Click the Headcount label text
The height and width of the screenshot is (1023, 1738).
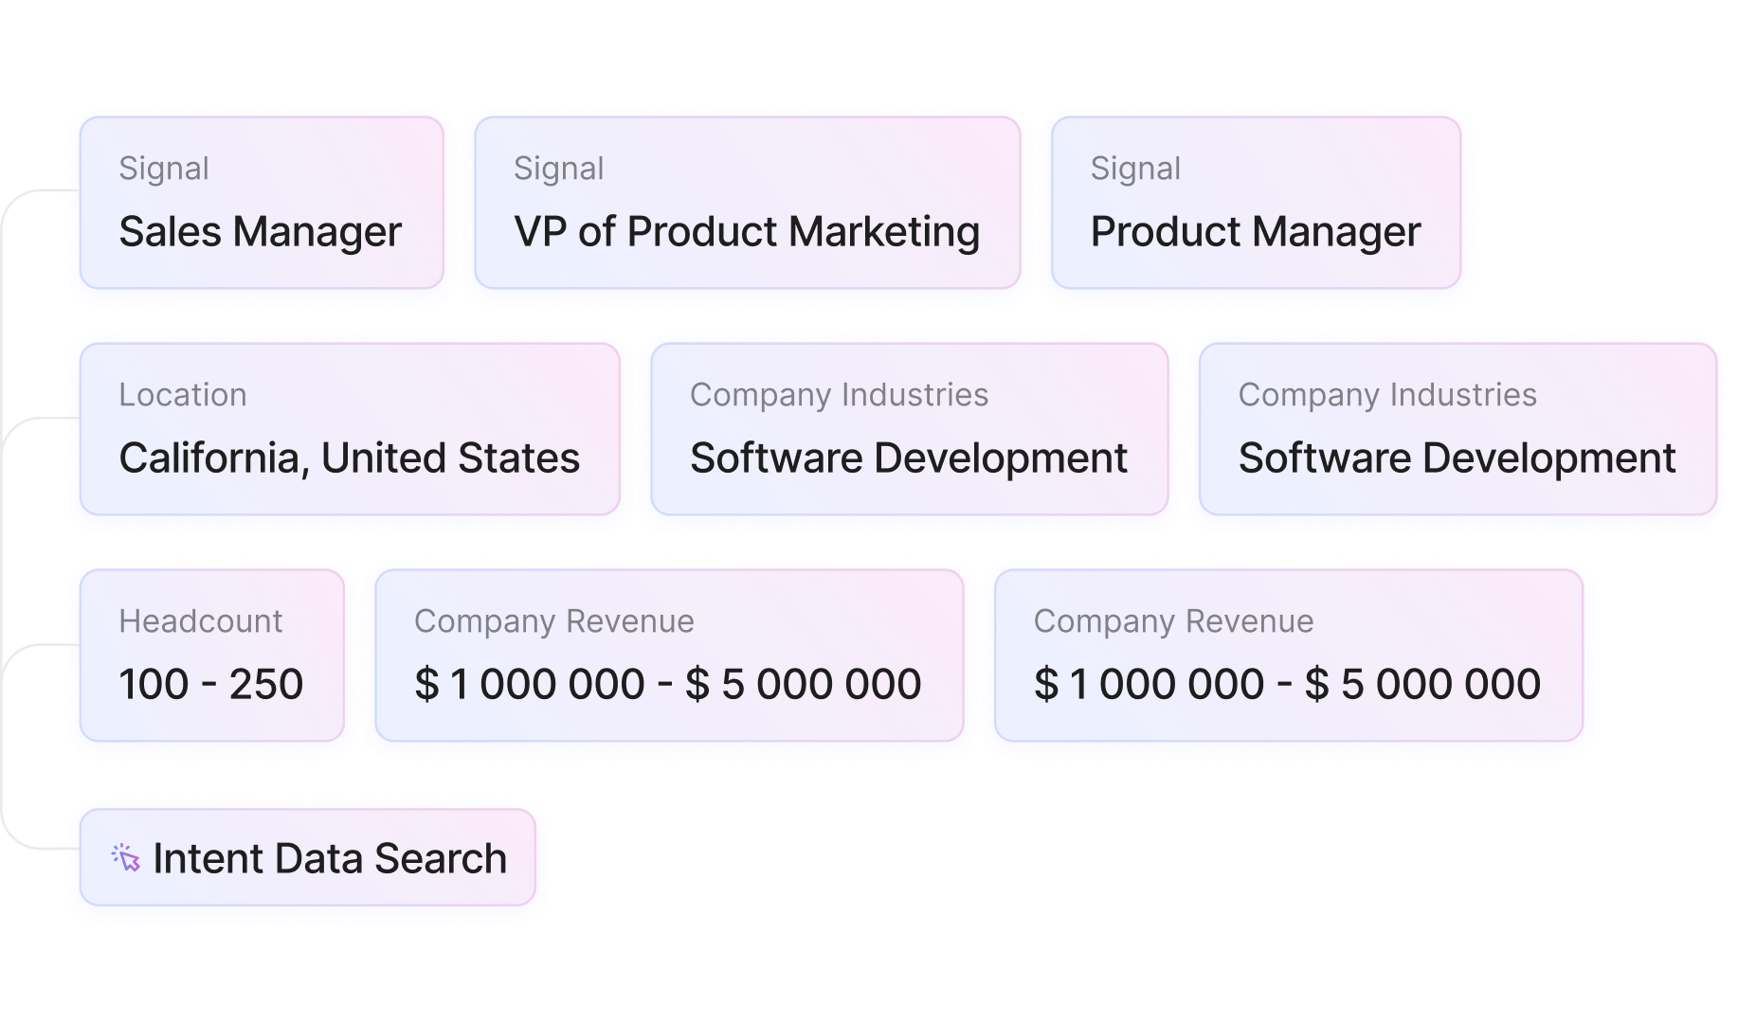click(201, 621)
